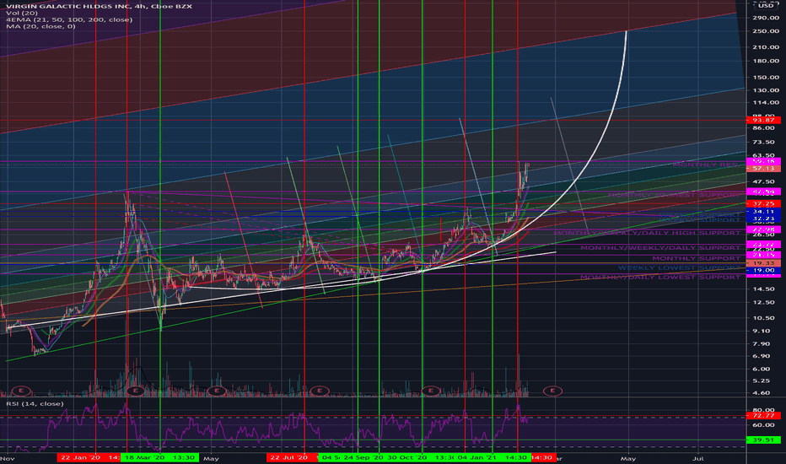This screenshot has width=786, height=464.
Task: Click the orange 19.33 price label
Action: point(763,263)
